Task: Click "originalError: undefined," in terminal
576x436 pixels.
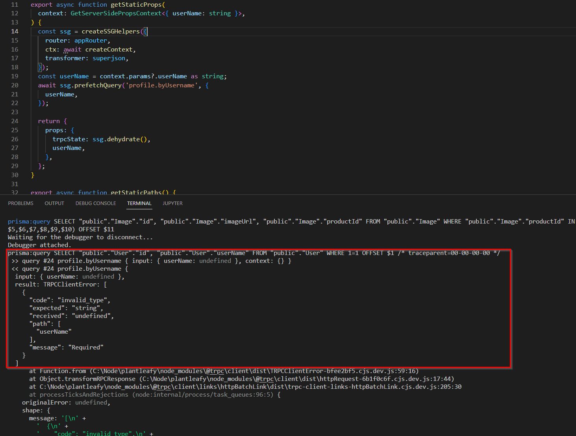Action: tap(66, 403)
